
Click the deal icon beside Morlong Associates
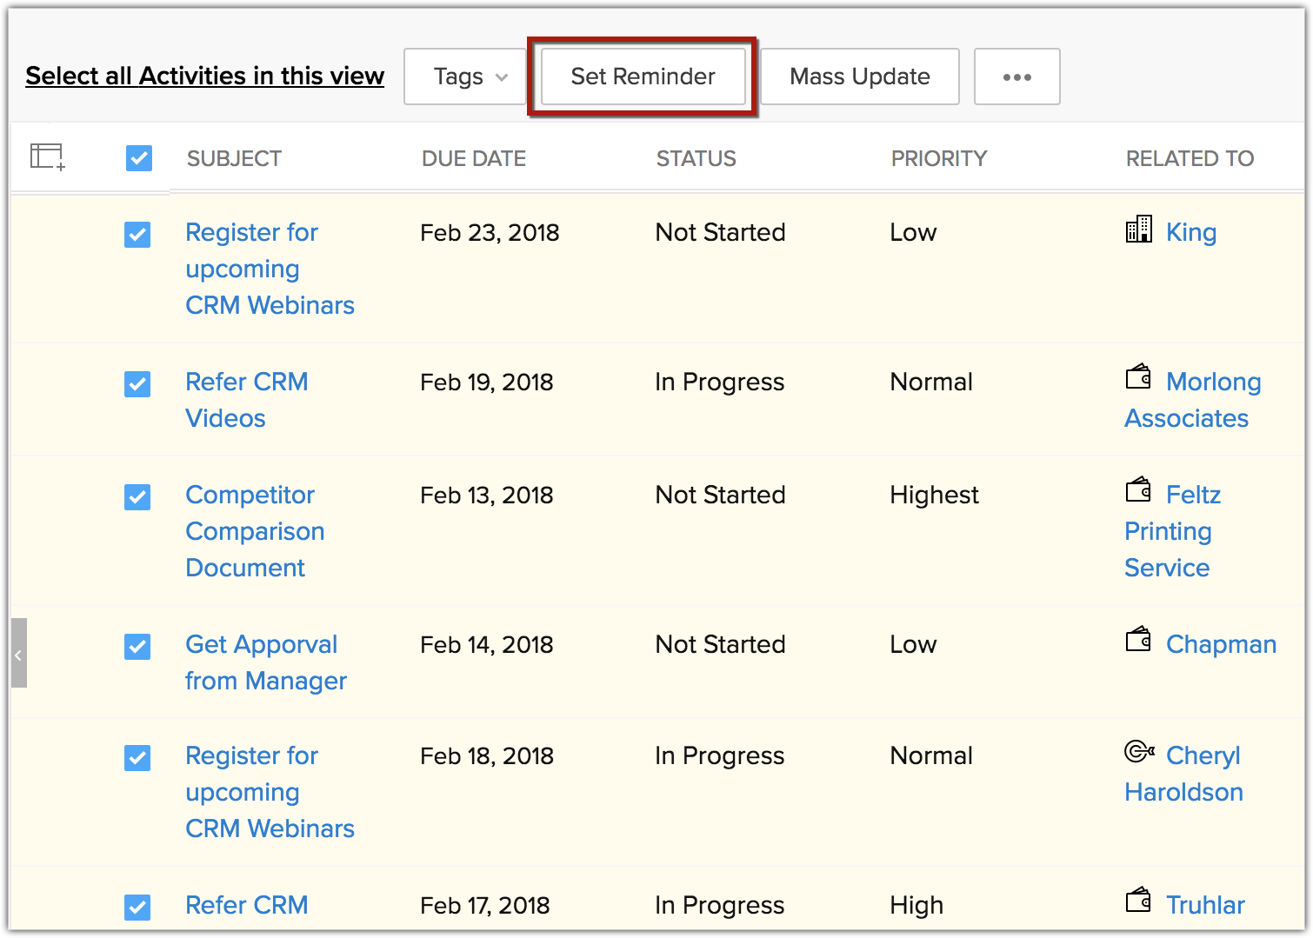[1138, 378]
